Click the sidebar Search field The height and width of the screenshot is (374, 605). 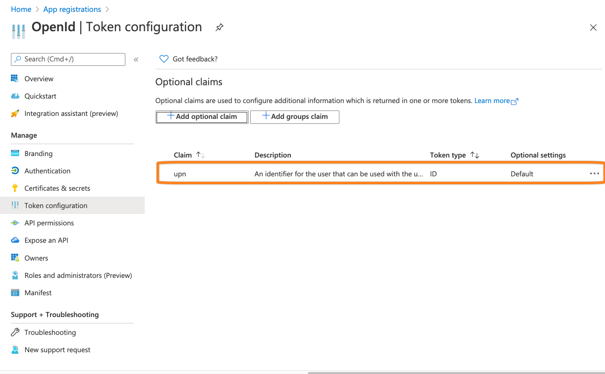(68, 59)
